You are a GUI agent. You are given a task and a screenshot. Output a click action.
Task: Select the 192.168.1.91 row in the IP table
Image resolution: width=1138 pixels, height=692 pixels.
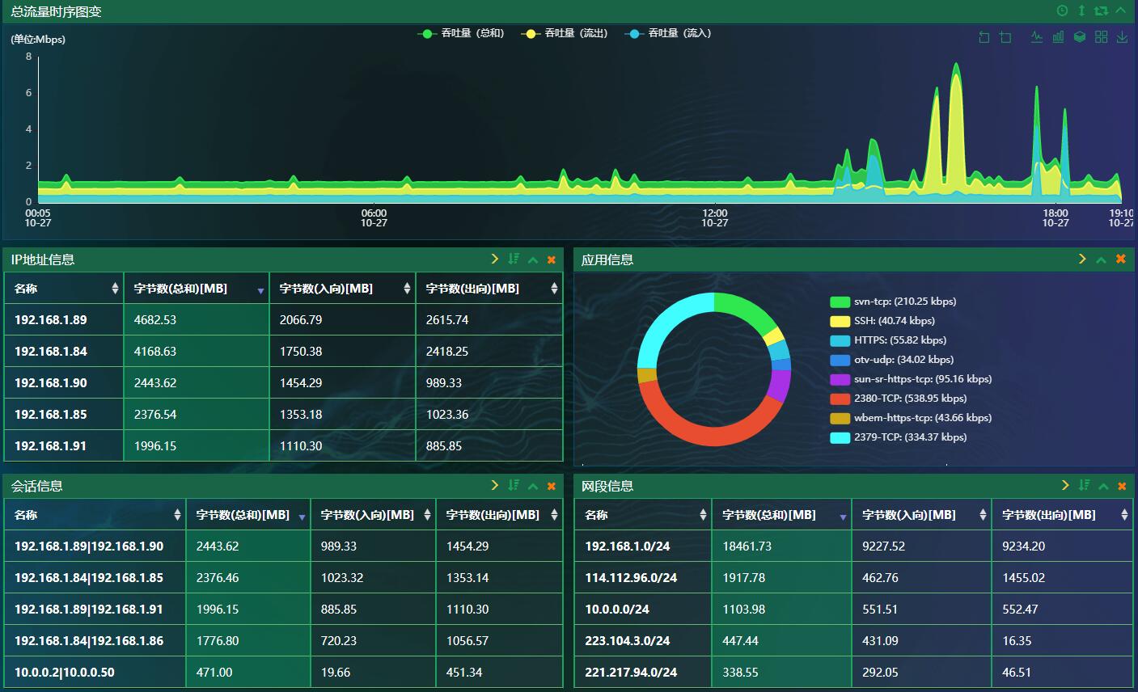pos(283,446)
